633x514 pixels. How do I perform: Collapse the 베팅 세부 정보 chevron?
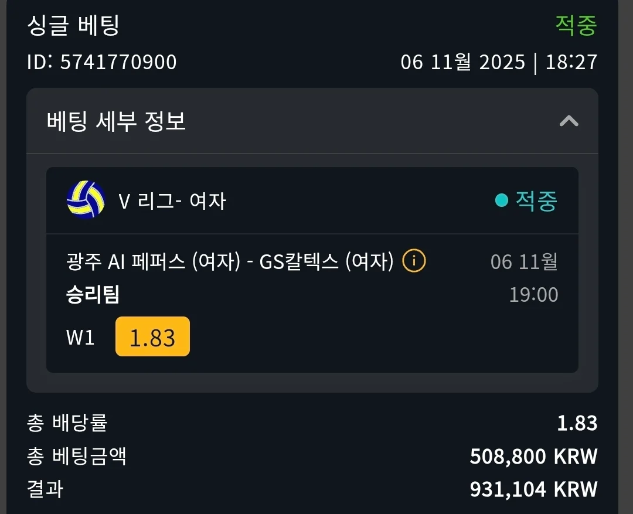pos(569,121)
